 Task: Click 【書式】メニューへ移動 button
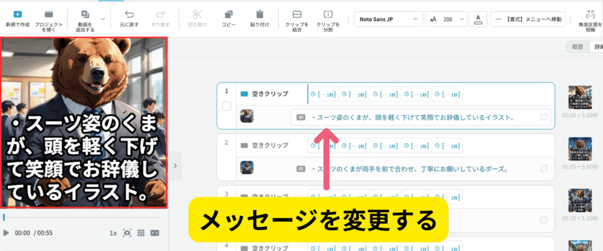pyautogui.click(x=528, y=19)
